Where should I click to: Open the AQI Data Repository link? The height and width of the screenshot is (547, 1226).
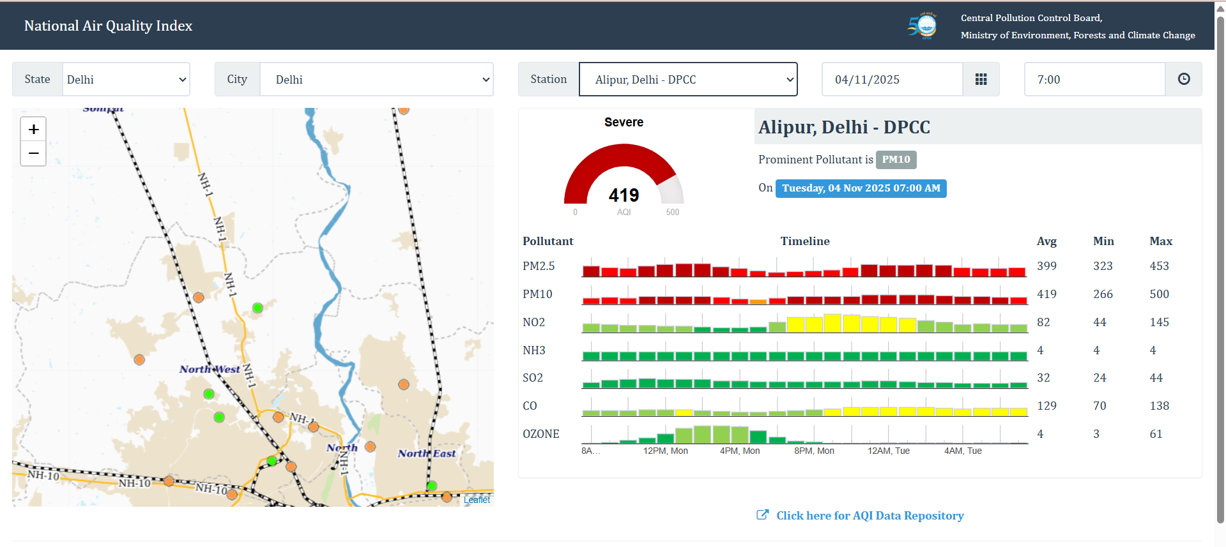pos(870,516)
